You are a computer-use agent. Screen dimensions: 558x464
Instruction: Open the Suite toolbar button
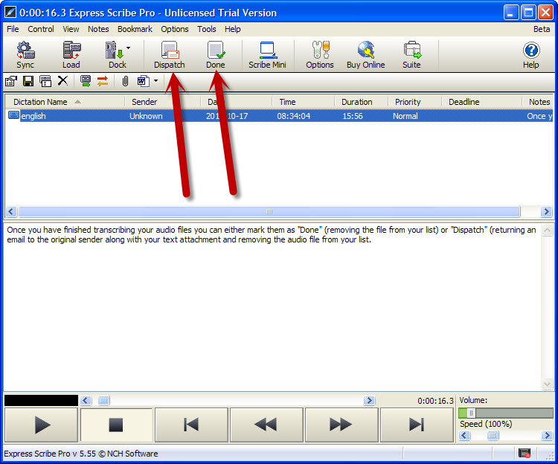[x=411, y=55]
